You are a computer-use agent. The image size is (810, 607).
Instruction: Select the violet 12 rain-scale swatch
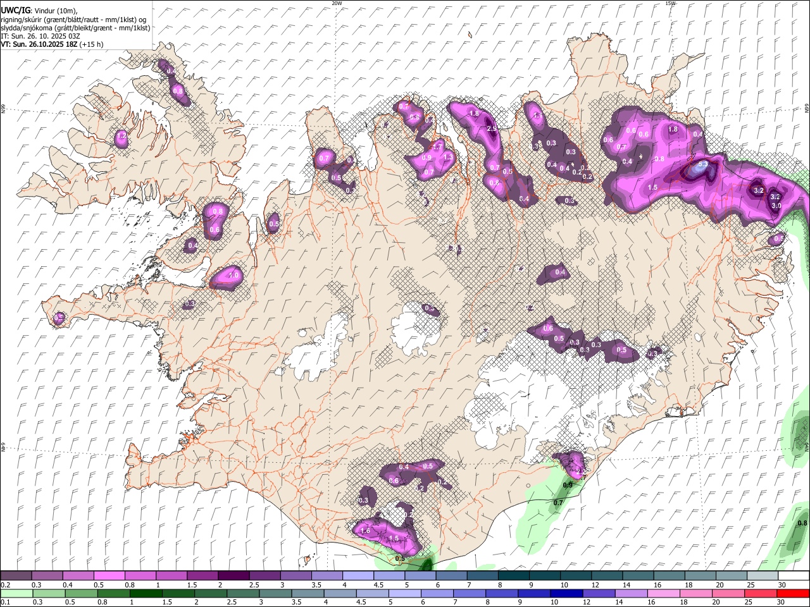pyautogui.click(x=599, y=593)
